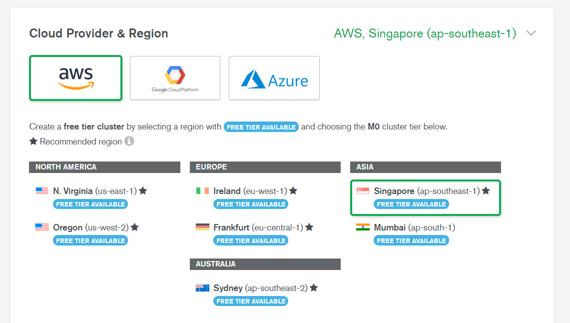Click the star icon next to Oregon
Image resolution: width=570 pixels, height=323 pixels.
point(135,227)
